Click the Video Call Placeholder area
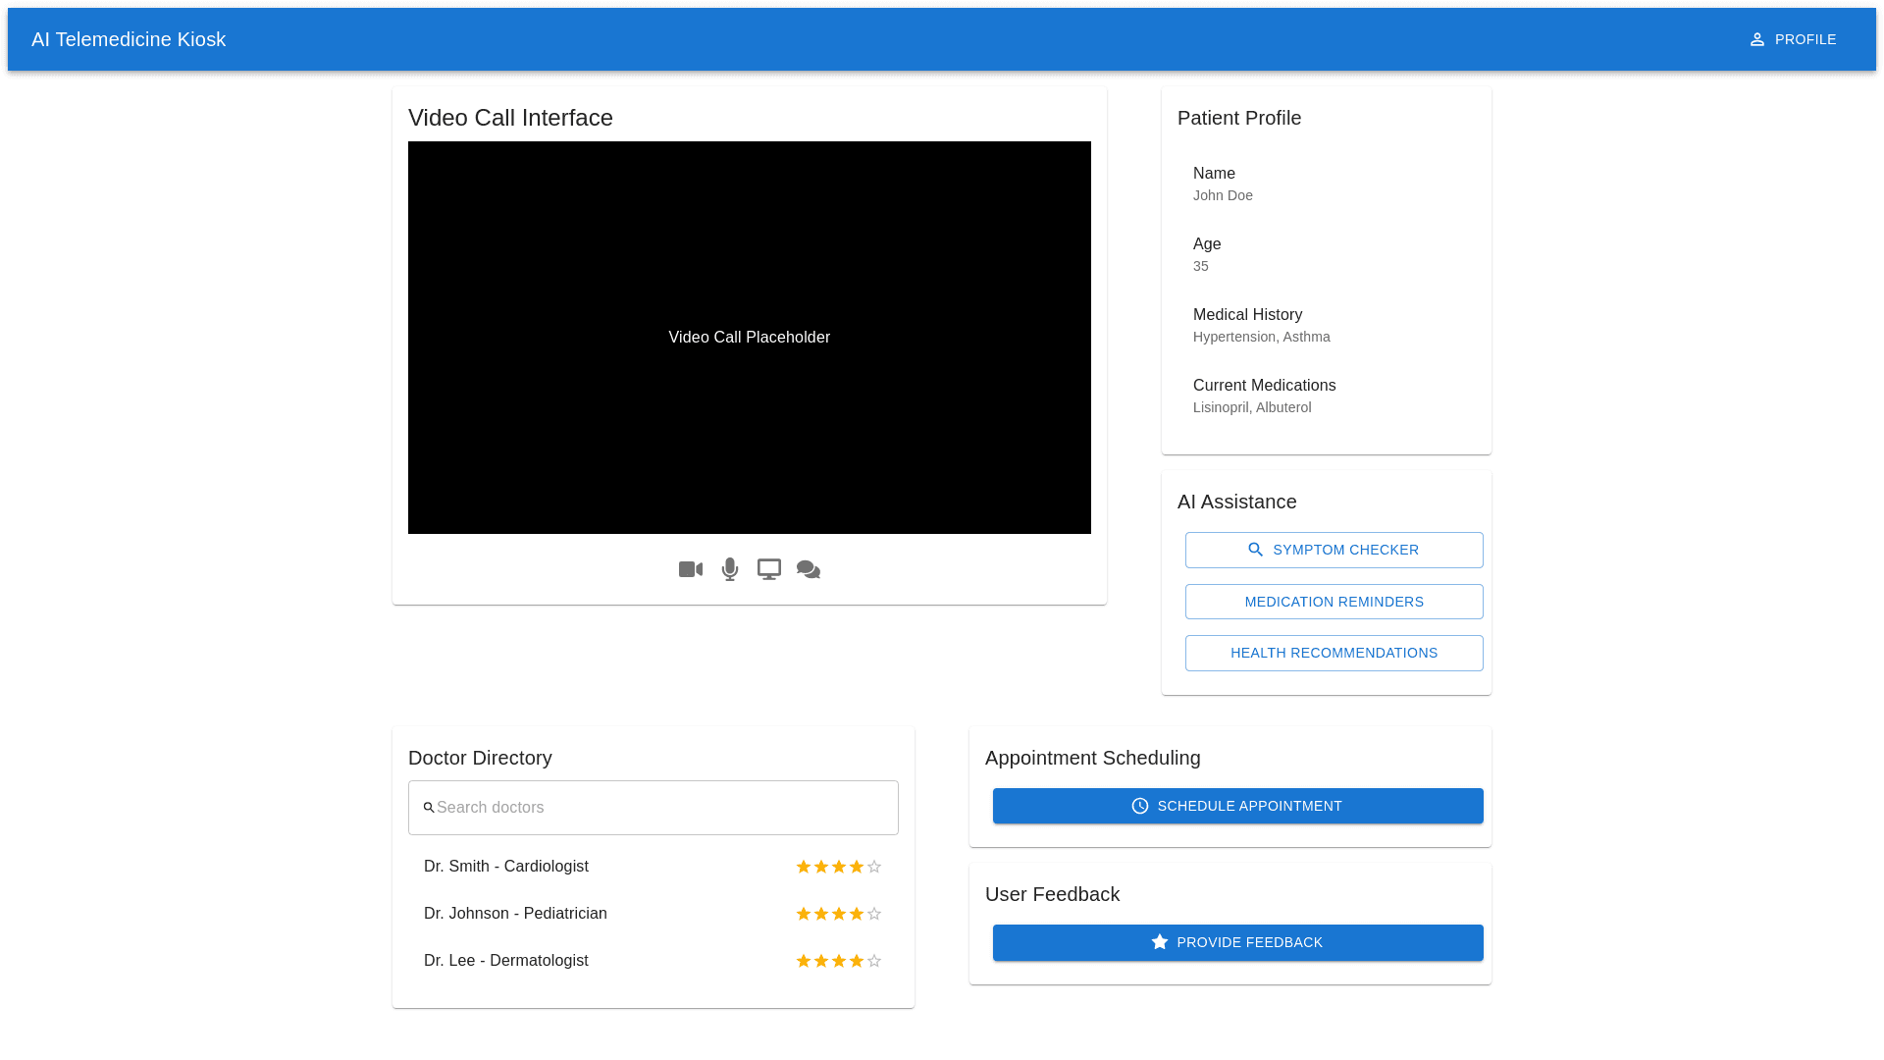 [750, 338]
